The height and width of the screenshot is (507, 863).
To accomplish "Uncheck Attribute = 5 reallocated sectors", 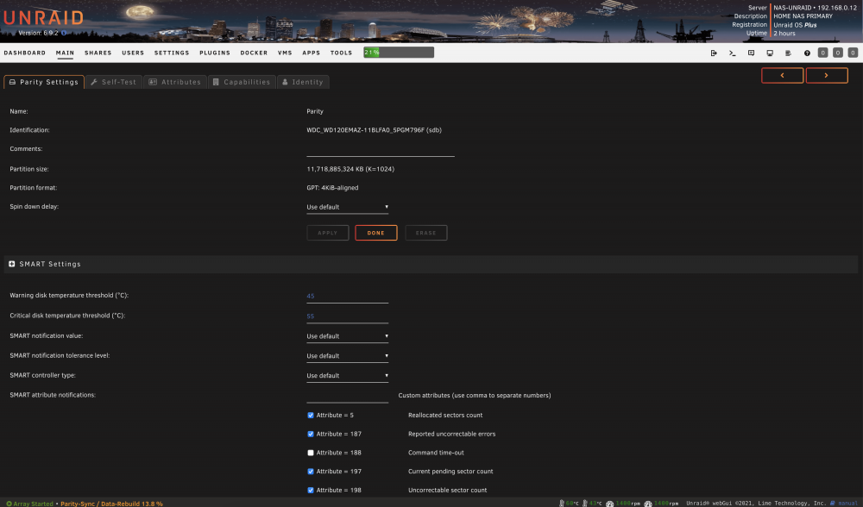I will tap(311, 415).
